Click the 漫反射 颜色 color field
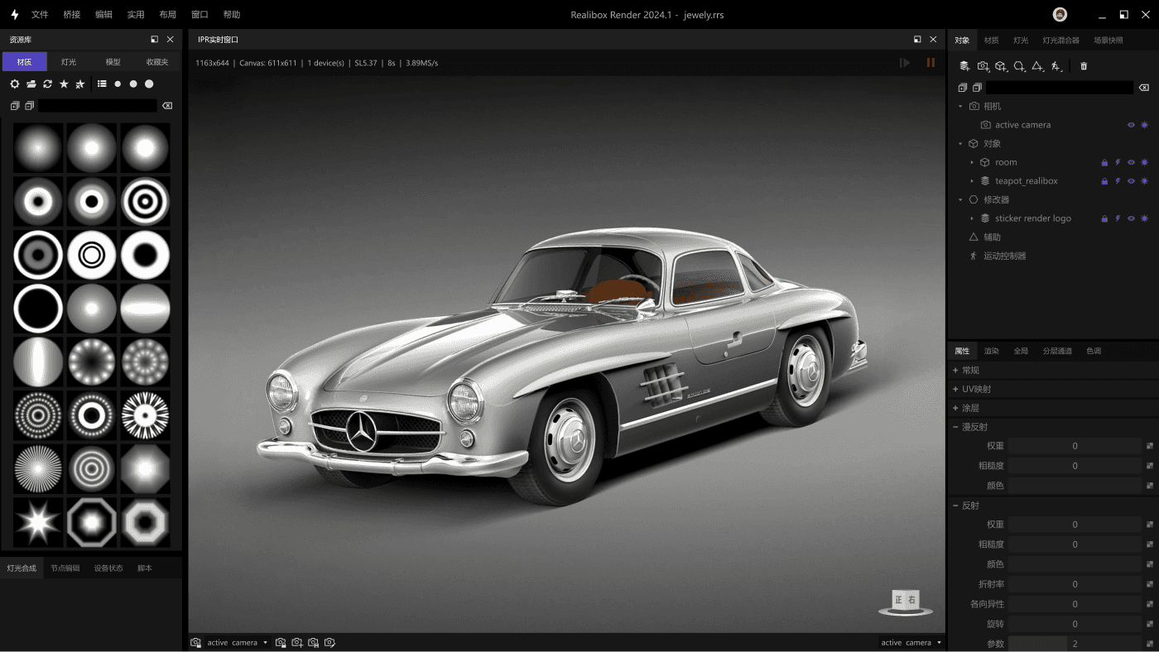Image resolution: width=1159 pixels, height=652 pixels. pos(1075,486)
